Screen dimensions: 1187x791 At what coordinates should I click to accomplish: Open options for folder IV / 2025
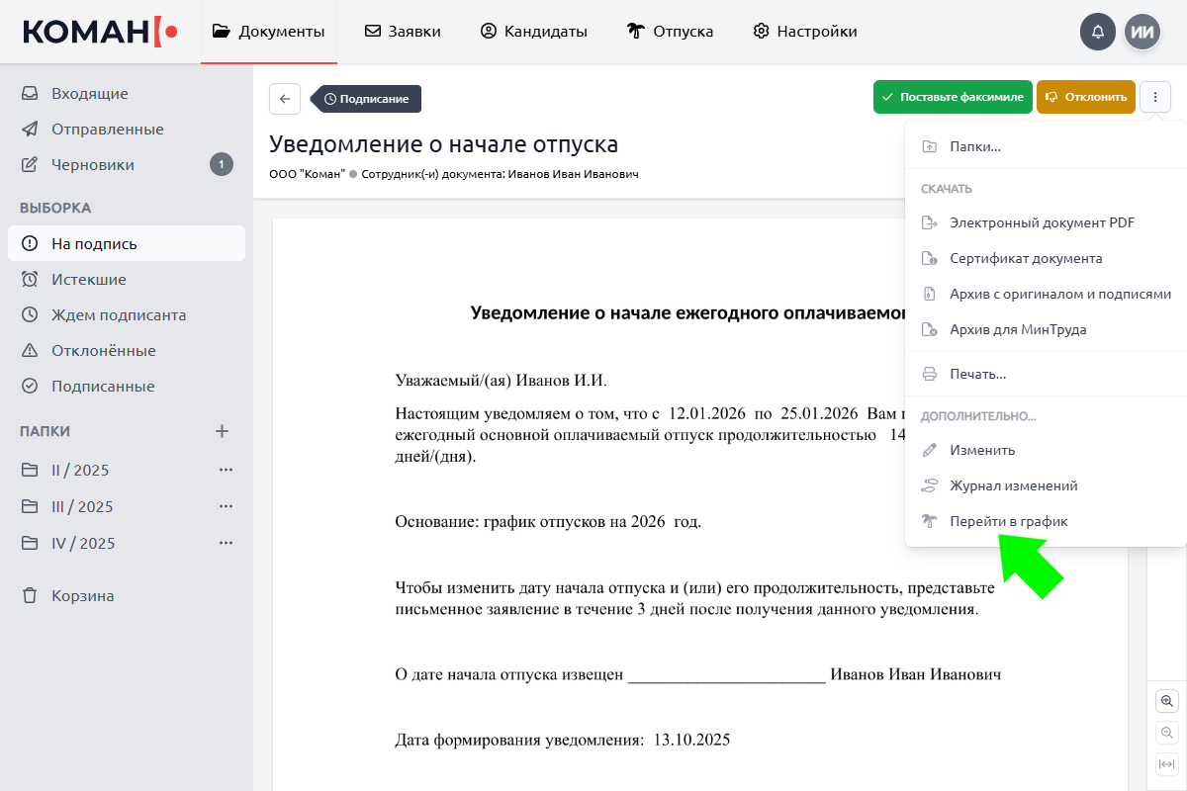(x=226, y=543)
